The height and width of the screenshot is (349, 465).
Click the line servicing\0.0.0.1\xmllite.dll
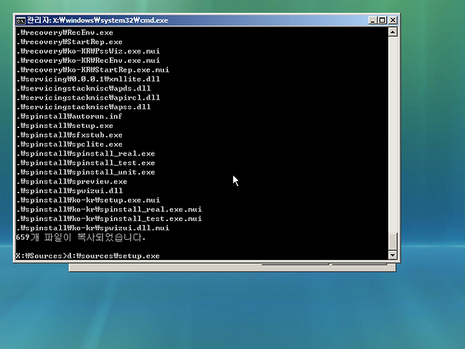(88, 79)
